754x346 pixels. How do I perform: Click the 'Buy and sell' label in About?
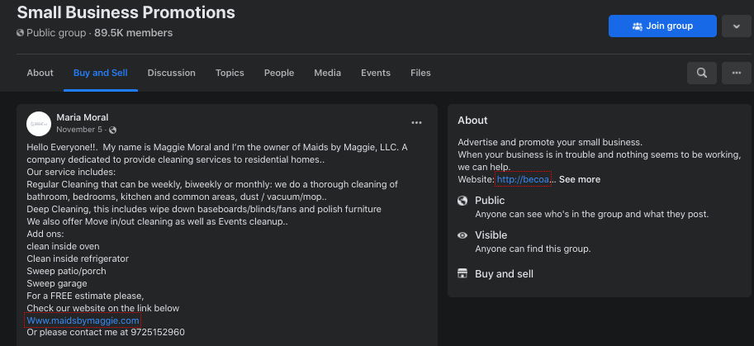click(x=504, y=274)
